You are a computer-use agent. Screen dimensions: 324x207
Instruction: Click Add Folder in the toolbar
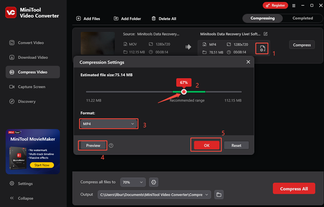click(x=127, y=19)
